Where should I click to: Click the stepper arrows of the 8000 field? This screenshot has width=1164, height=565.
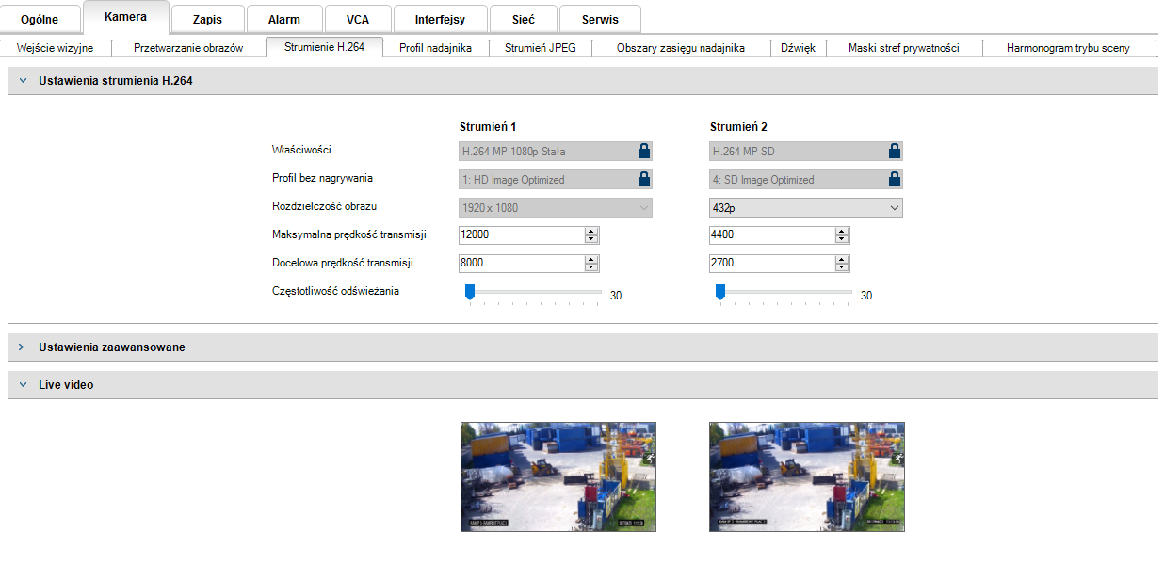coord(591,264)
